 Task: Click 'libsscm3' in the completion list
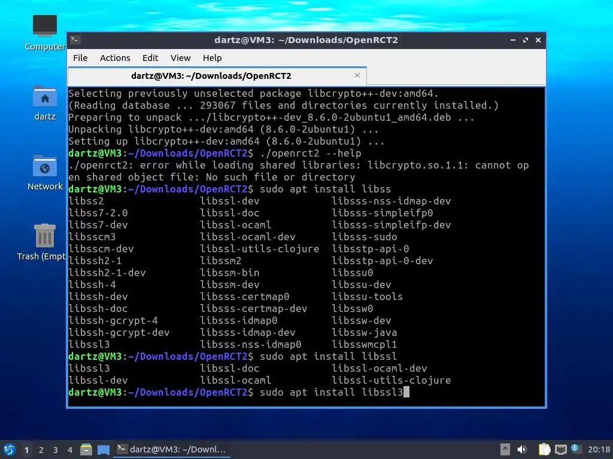coord(92,237)
